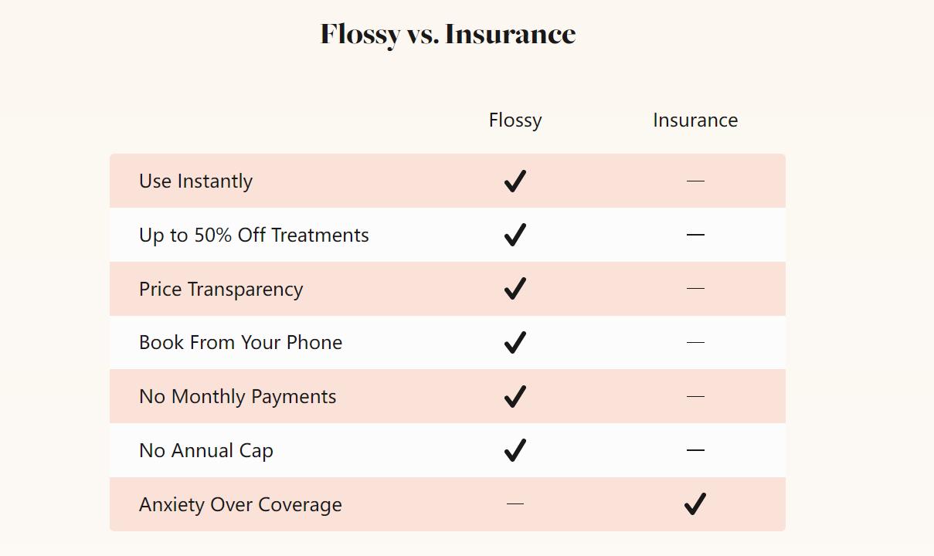Select the No Monthly Payments label

(237, 396)
